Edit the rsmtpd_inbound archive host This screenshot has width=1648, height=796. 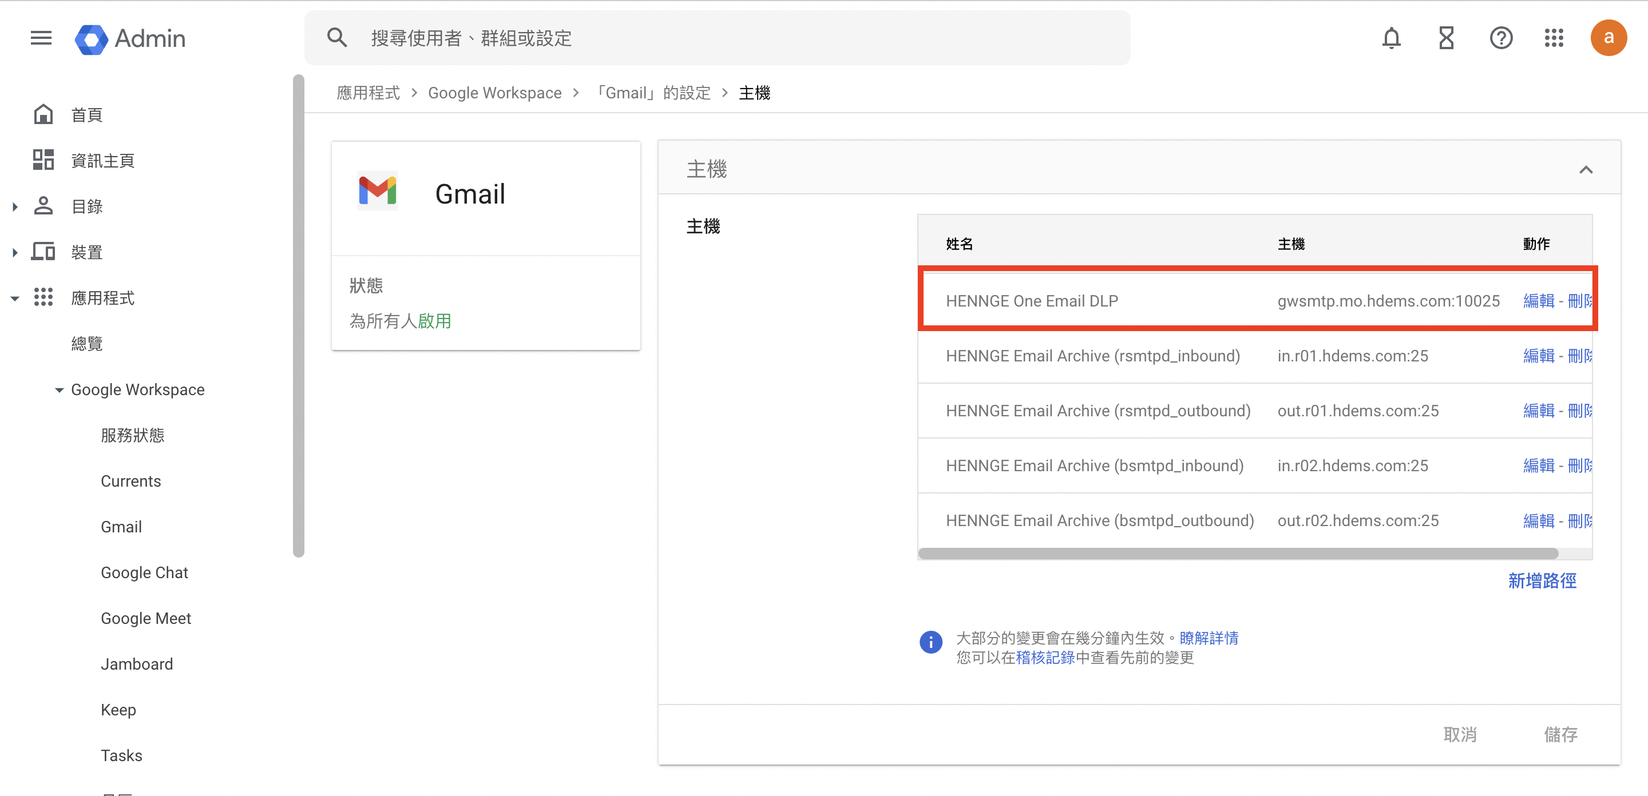(1539, 356)
